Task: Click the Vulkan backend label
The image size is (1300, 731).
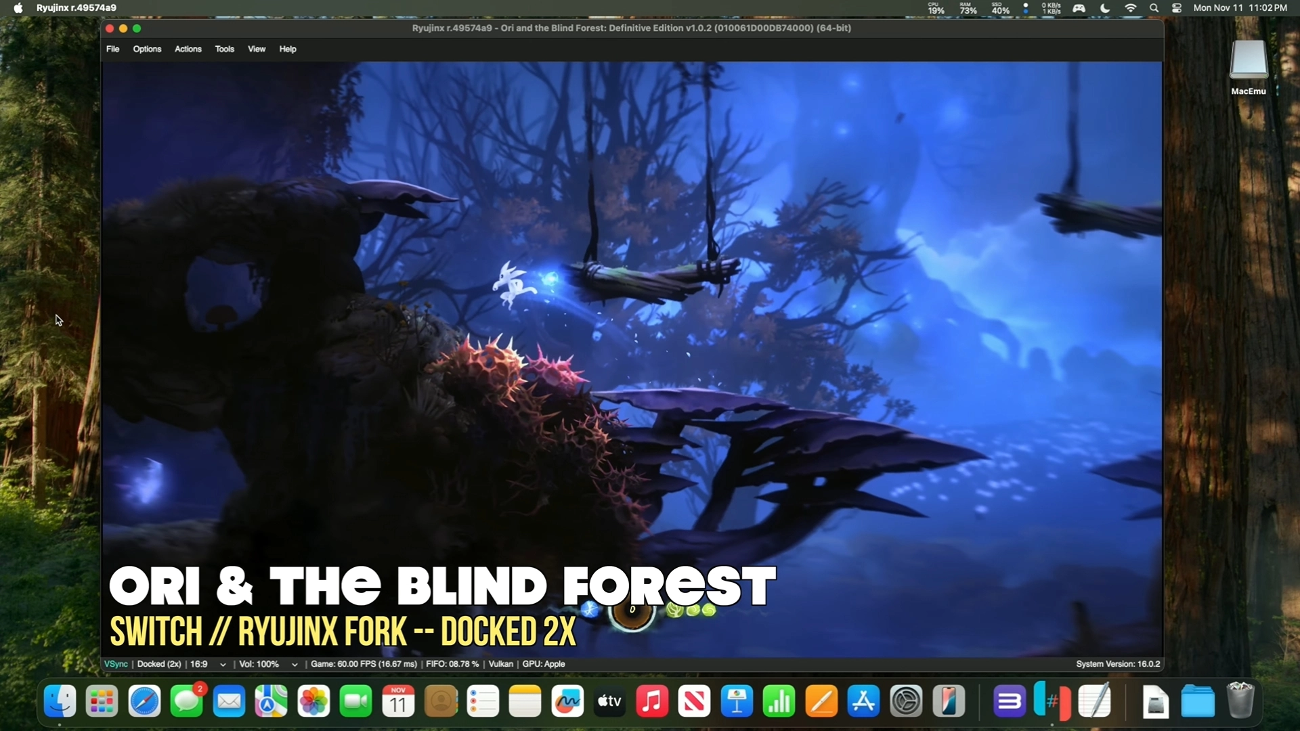Action: [500, 664]
